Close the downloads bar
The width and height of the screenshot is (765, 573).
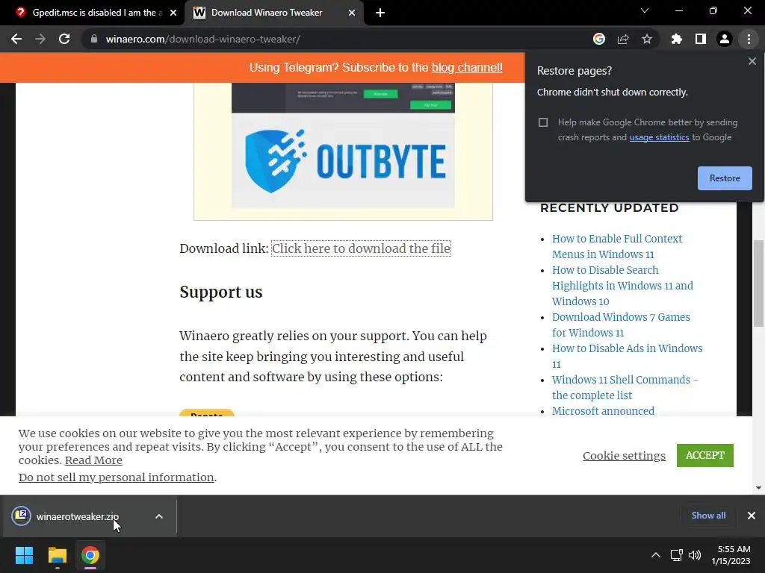pos(752,516)
